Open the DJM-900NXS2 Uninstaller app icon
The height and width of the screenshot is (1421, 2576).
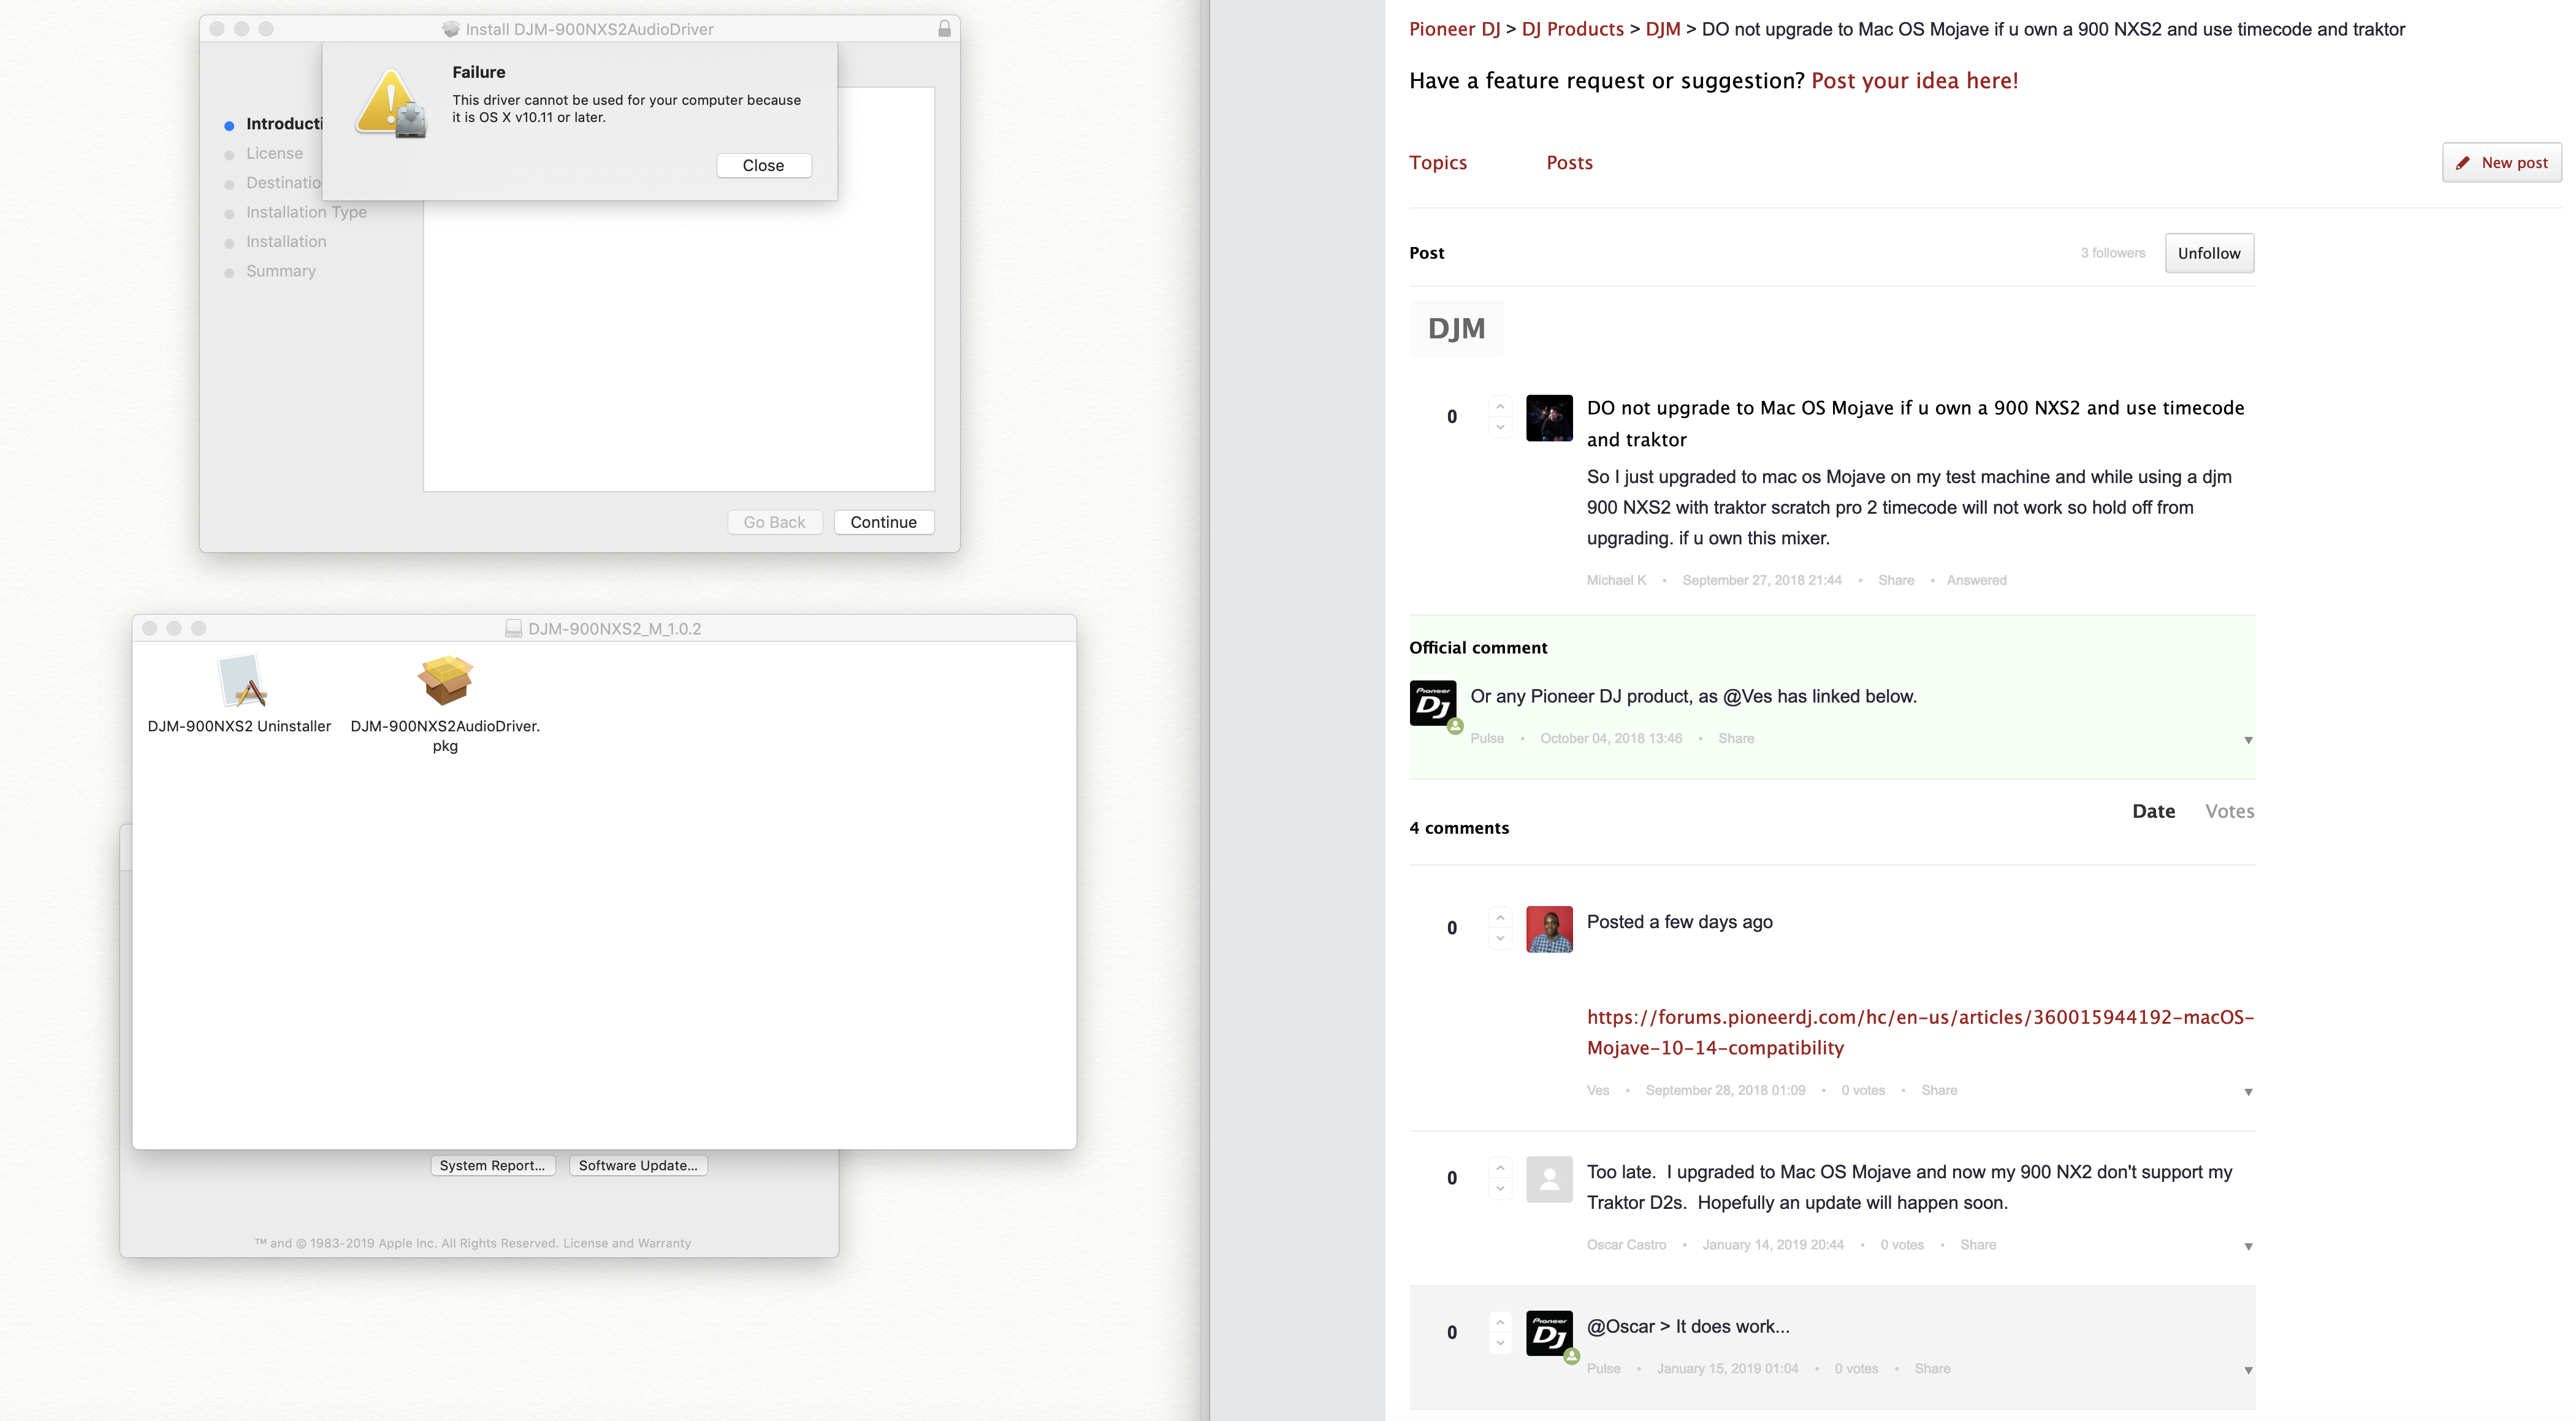tap(242, 681)
